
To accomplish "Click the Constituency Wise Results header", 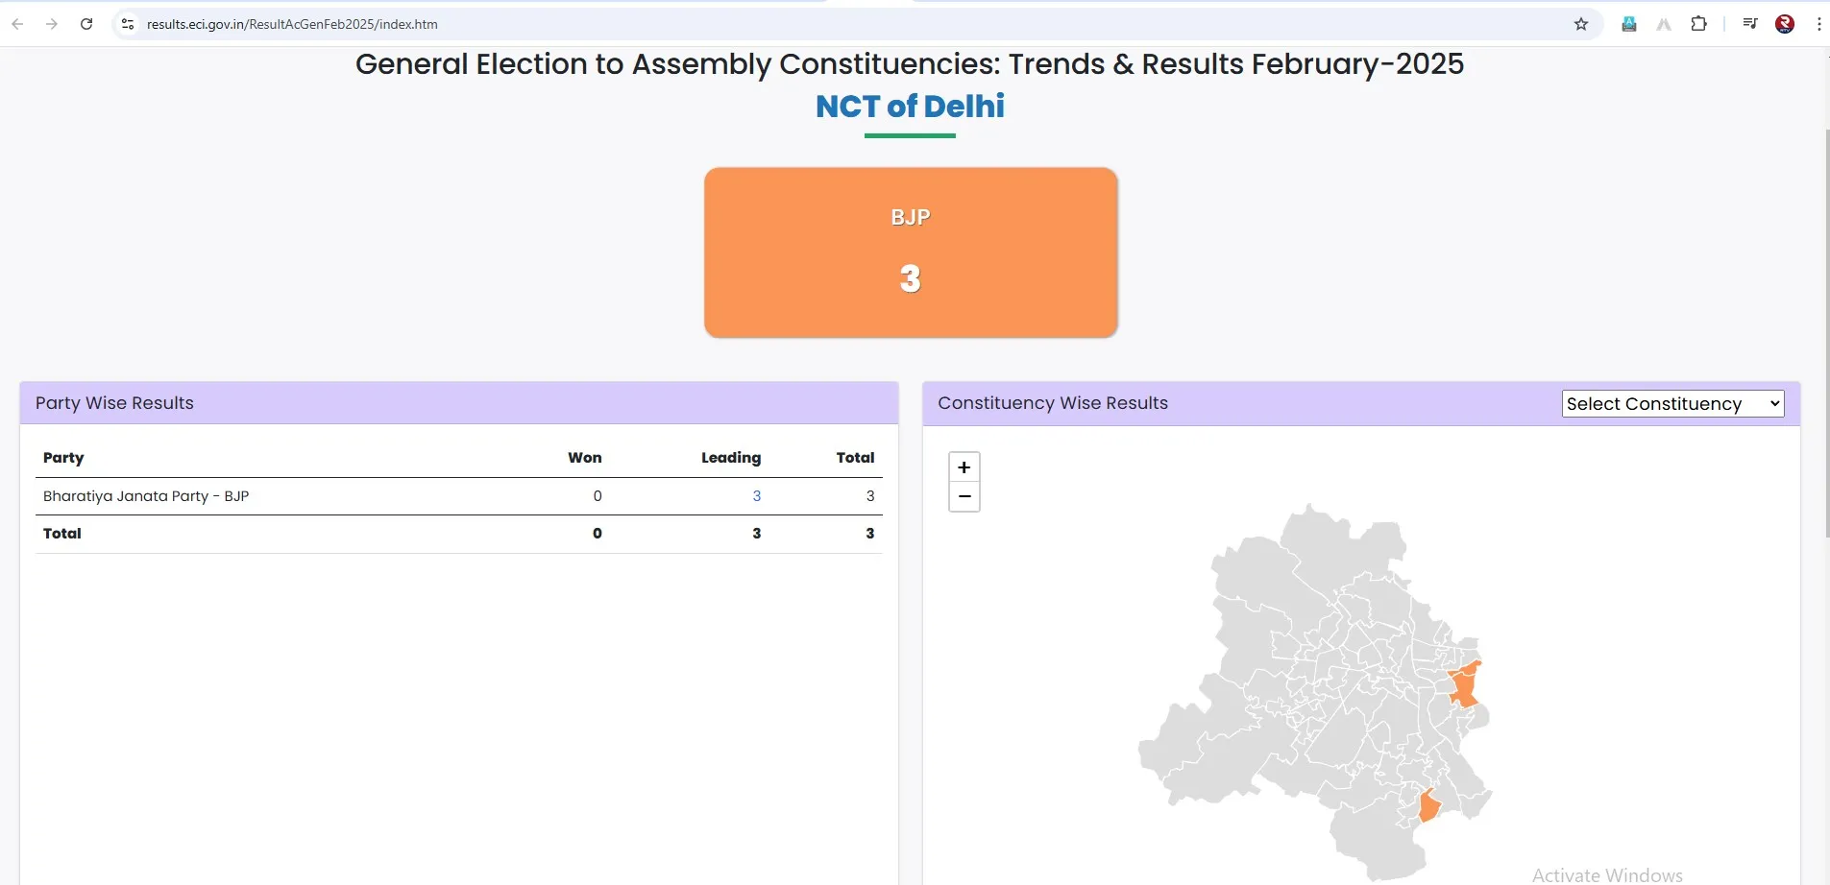I will coord(1052,403).
